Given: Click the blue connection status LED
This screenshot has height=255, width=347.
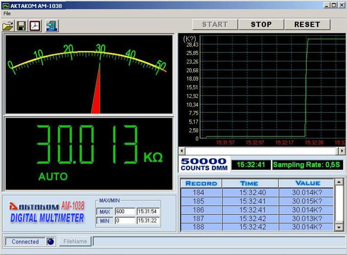Looking at the screenshot, I should [51, 241].
